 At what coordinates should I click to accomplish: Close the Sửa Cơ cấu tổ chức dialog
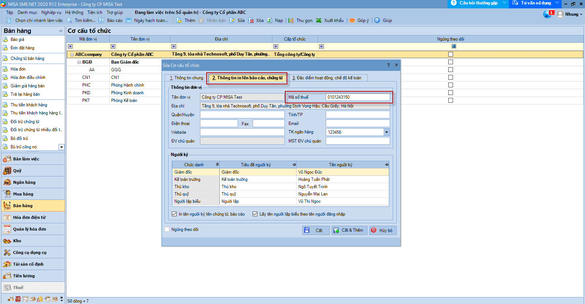396,65
